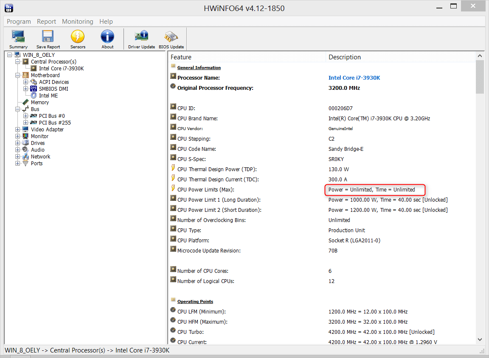Screen dimensions: 489x358
Task: Expand the Drives node
Action: tap(18, 143)
